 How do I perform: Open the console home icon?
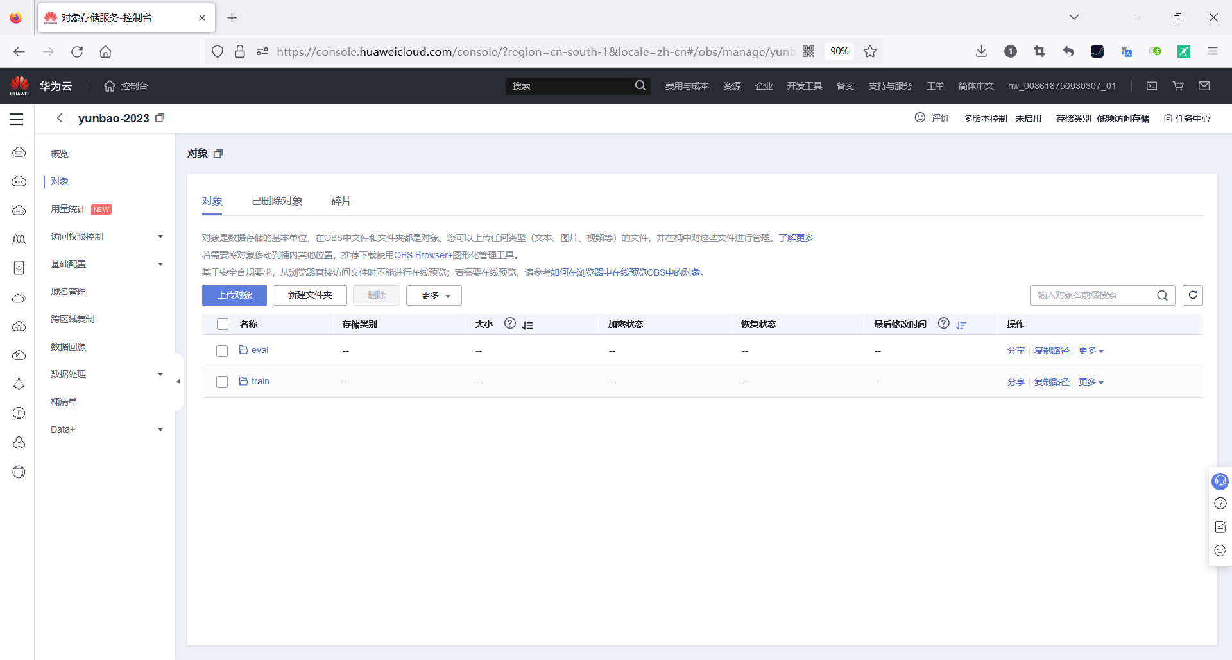110,86
